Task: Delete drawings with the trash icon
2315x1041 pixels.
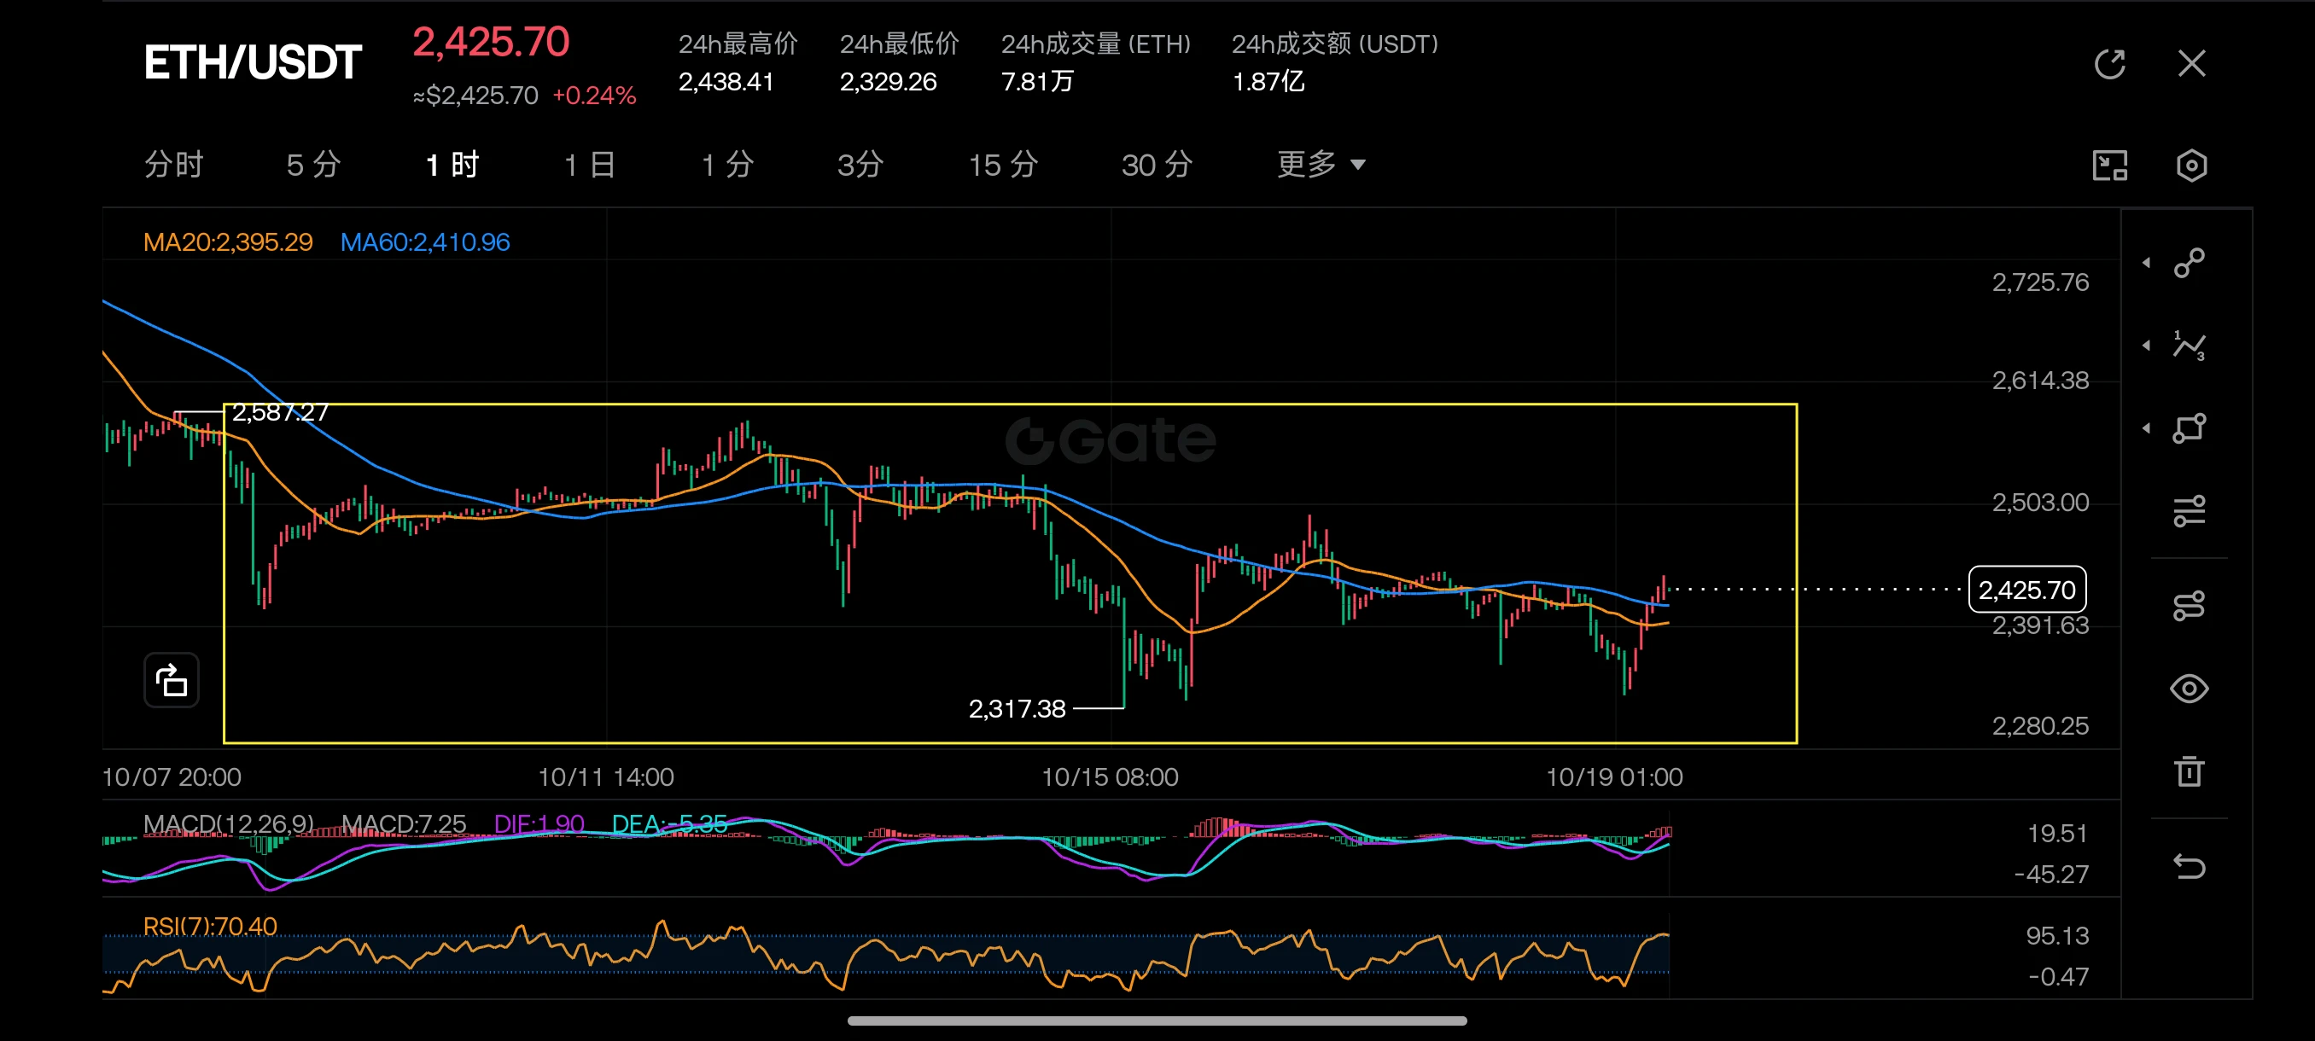Action: (x=2190, y=771)
